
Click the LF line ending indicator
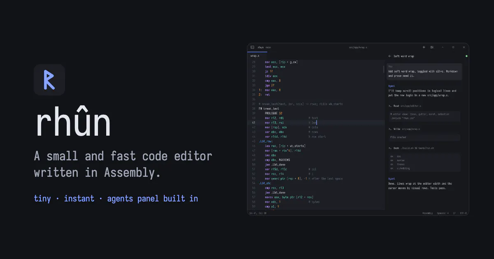454,213
